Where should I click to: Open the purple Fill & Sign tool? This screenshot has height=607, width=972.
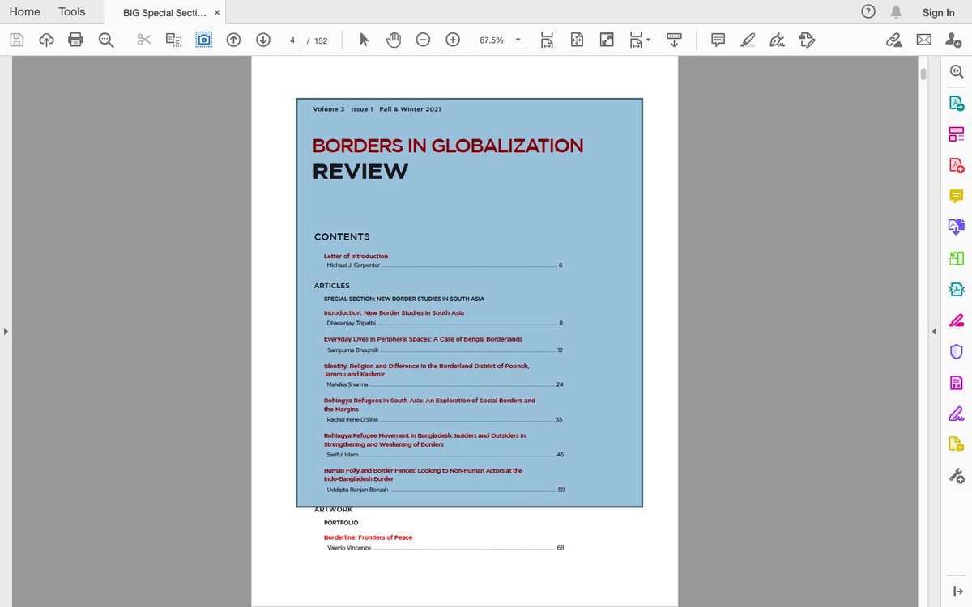957,414
